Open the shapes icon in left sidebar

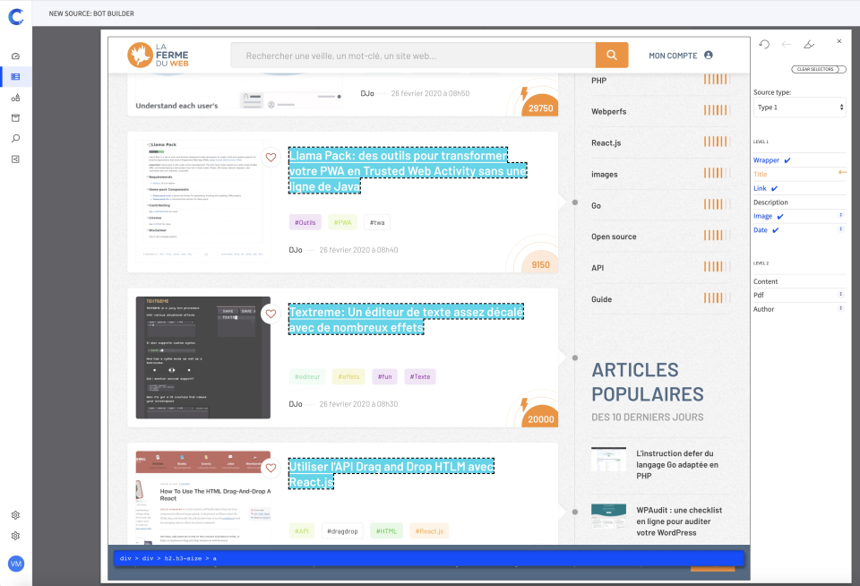15,98
